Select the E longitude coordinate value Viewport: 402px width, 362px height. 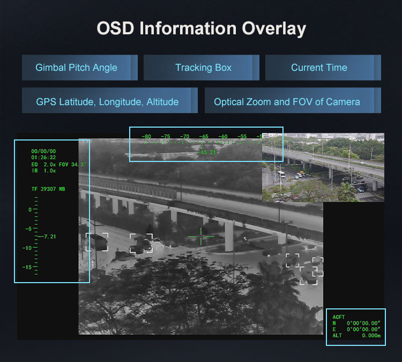coord(363,329)
